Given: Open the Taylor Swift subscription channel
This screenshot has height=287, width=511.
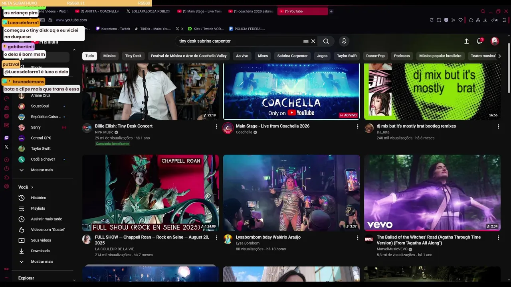Looking at the screenshot, I should 41,149.
